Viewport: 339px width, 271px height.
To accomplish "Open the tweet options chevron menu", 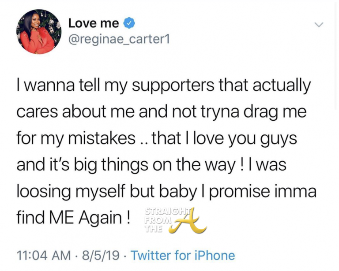I will point(319,25).
